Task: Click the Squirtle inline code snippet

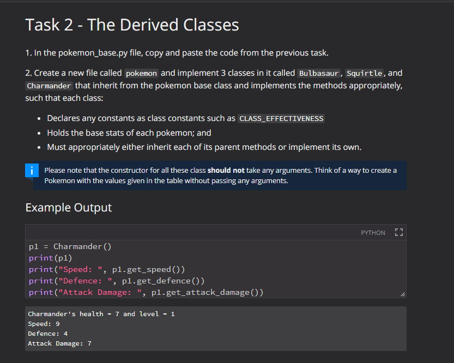Action: point(364,72)
